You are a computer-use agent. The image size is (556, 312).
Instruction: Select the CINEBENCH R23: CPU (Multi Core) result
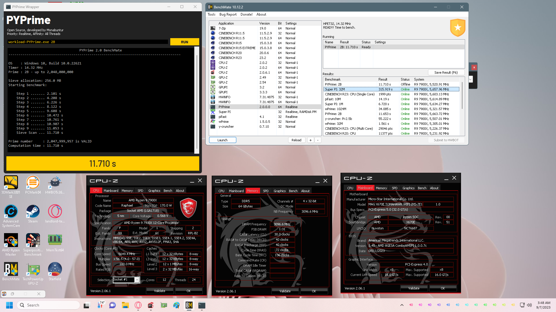pyautogui.click(x=392, y=129)
